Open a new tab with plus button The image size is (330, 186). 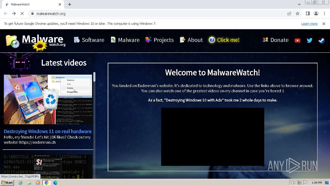click(x=70, y=4)
